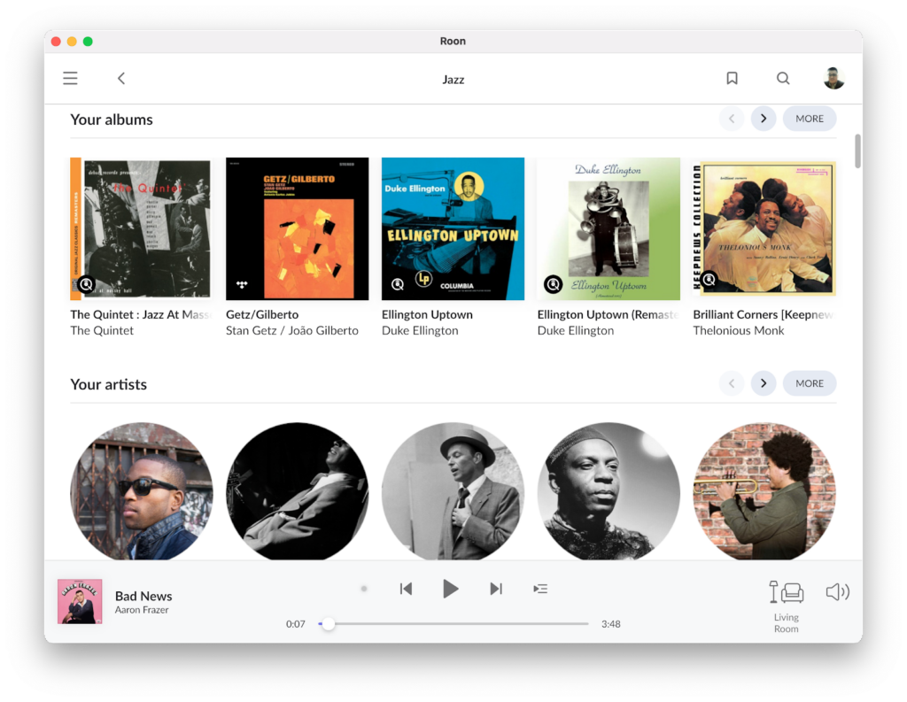
Task: Click the Brilliant Corners album title
Action: coord(764,314)
